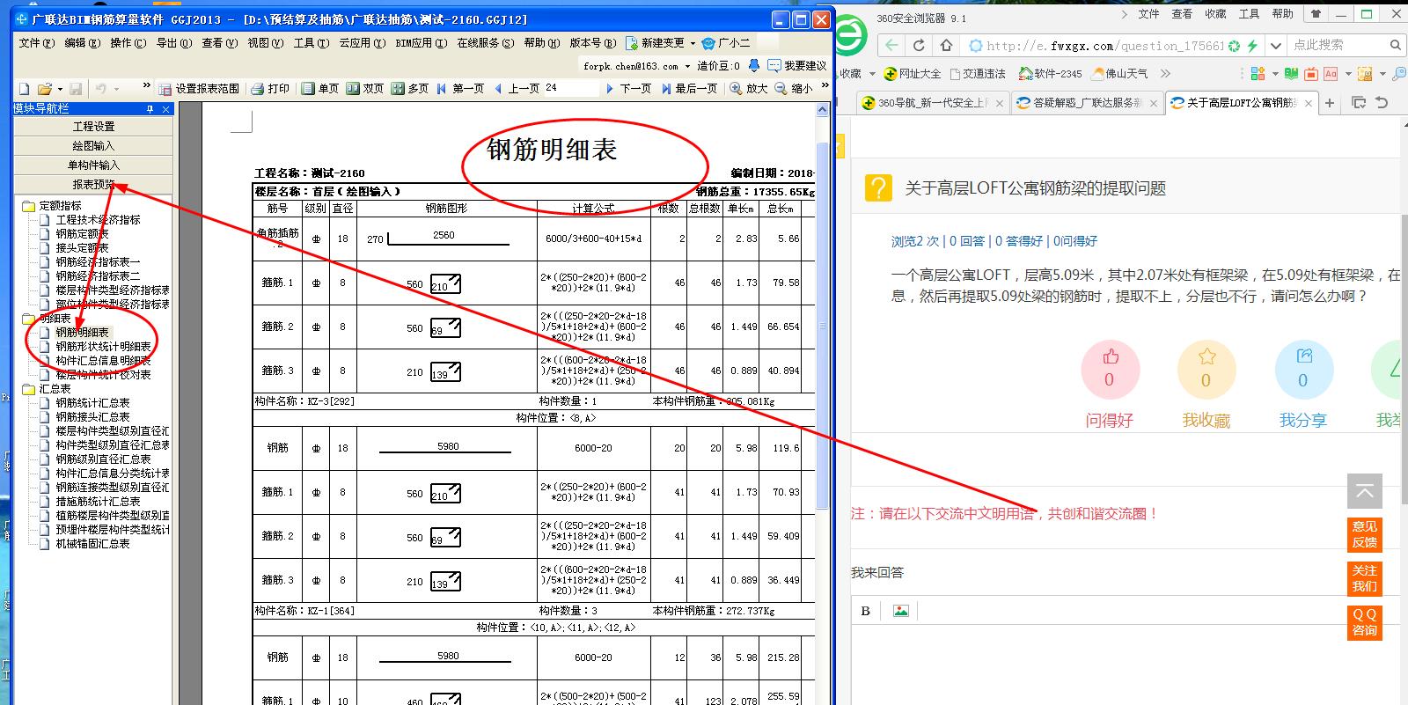Click the report vertical scrollbar thumb
Image resolution: width=1408 pixels, height=705 pixels.
(823, 326)
